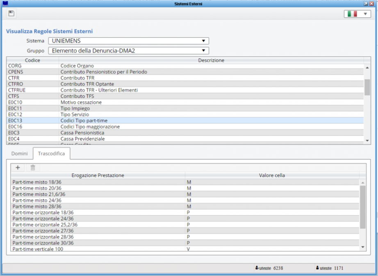The width and height of the screenshot is (378, 276).
Task: Open the Sistema UNIEMENS dropdown
Action: tap(203, 41)
